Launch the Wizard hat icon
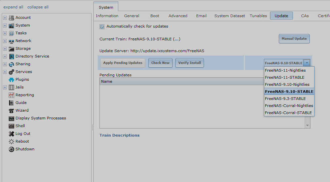 (x=11, y=111)
